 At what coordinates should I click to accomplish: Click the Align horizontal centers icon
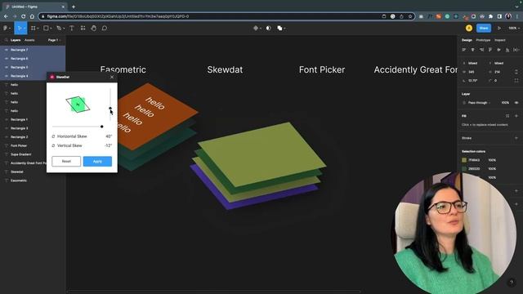472,50
